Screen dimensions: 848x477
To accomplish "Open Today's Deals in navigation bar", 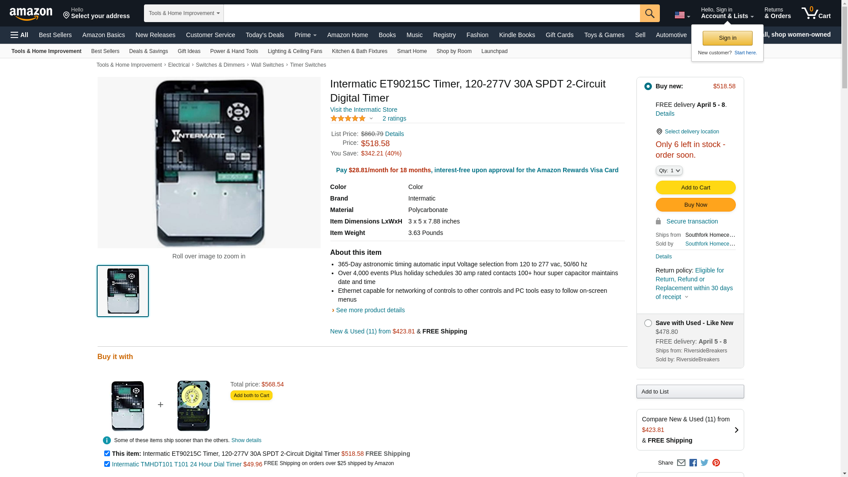I will [265, 35].
